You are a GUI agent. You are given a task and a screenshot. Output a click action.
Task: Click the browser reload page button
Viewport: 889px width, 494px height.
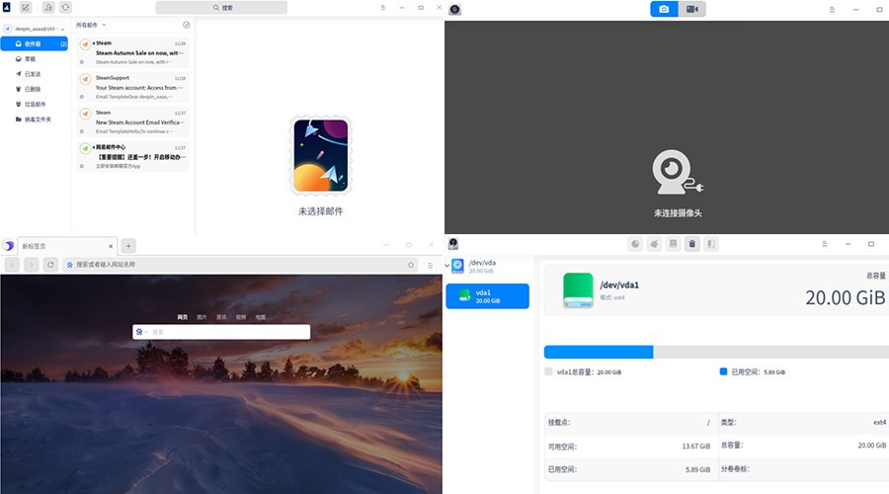coord(49,265)
